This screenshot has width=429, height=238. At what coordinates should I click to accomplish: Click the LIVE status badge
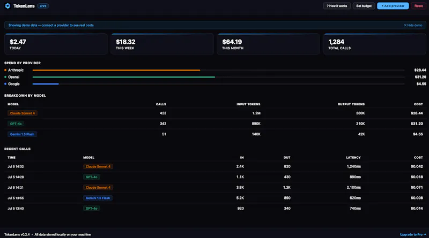point(43,6)
